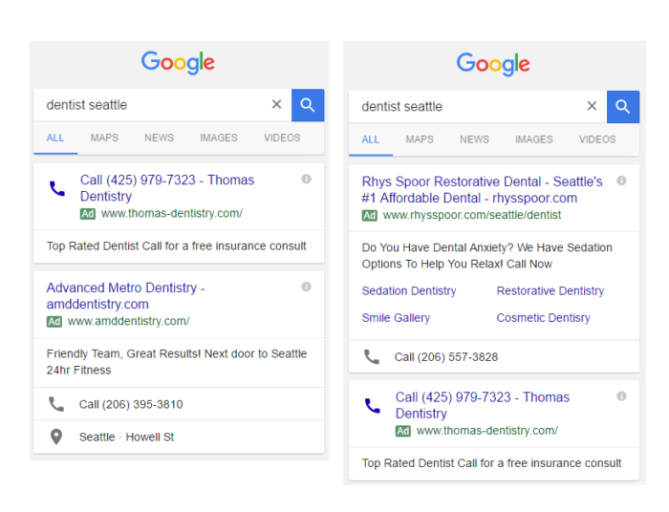Switch to NEWS tab in left panel

160,139
